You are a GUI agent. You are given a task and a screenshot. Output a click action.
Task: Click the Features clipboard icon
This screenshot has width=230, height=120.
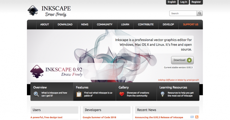click(x=79, y=94)
